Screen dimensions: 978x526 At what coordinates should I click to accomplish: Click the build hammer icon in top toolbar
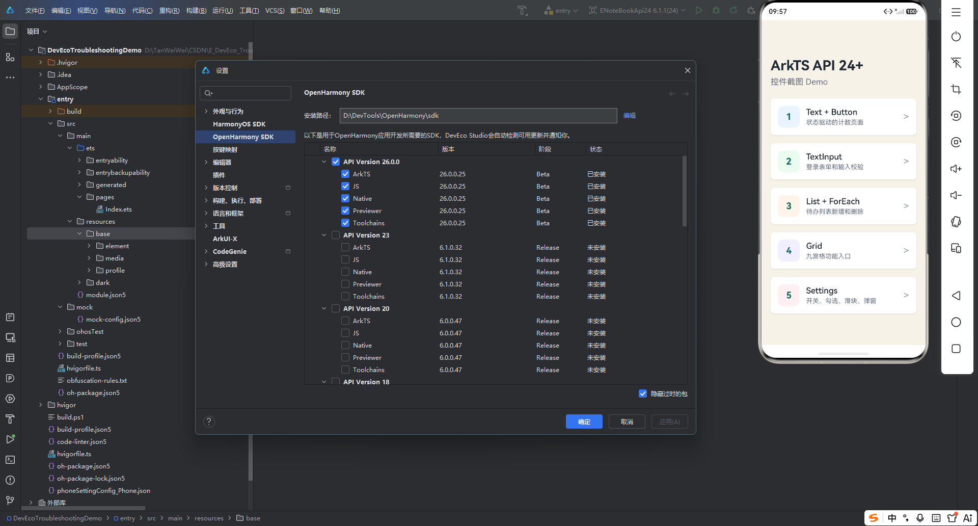[522, 10]
